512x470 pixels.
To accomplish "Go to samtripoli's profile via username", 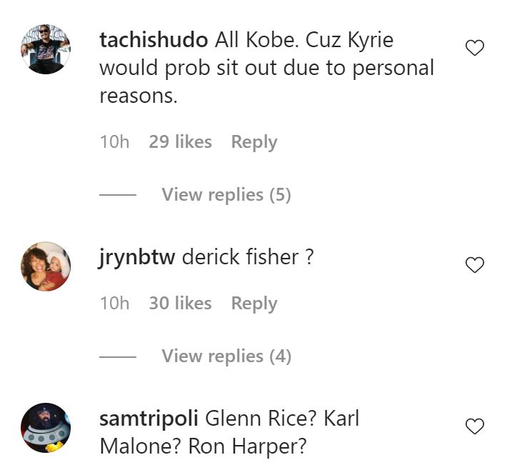I will pos(149,419).
